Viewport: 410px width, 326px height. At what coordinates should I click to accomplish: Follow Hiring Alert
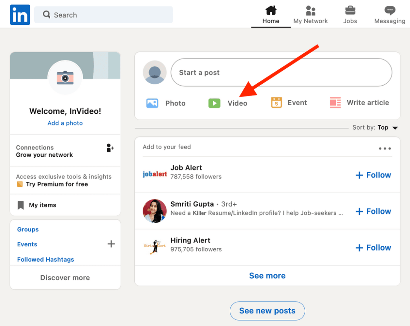[x=373, y=247]
